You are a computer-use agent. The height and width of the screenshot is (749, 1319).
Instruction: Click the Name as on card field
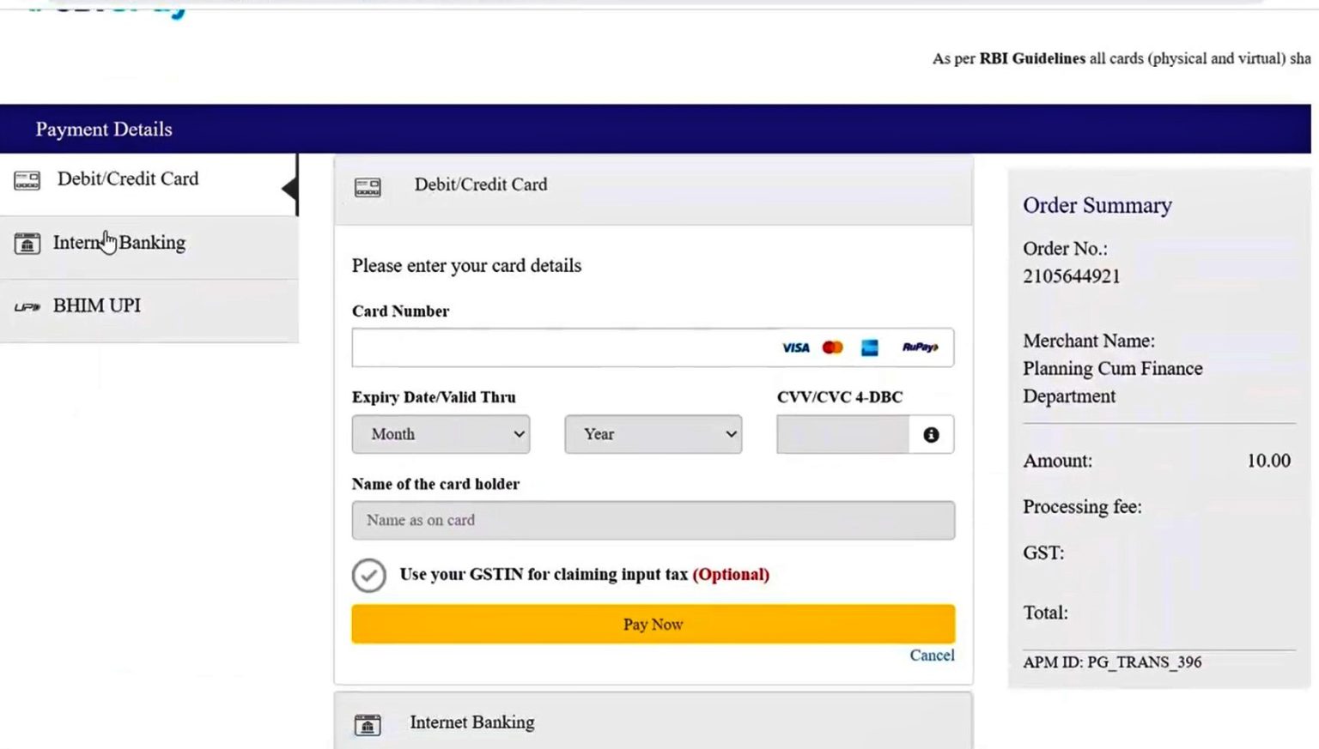(653, 521)
